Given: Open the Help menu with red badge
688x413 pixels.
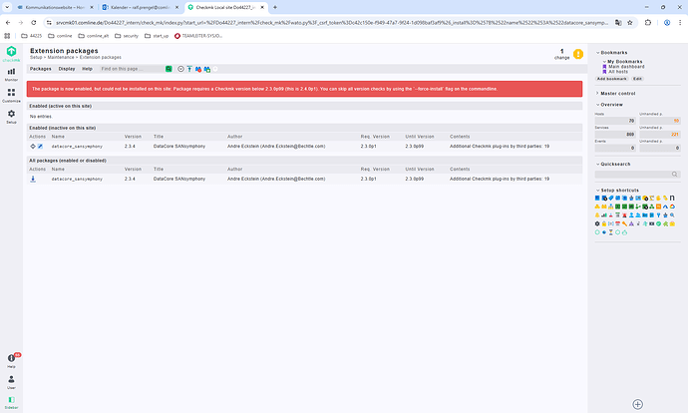Looking at the screenshot, I should tap(11, 360).
